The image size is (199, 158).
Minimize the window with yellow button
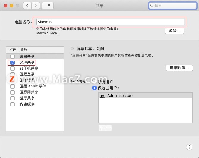12,6
